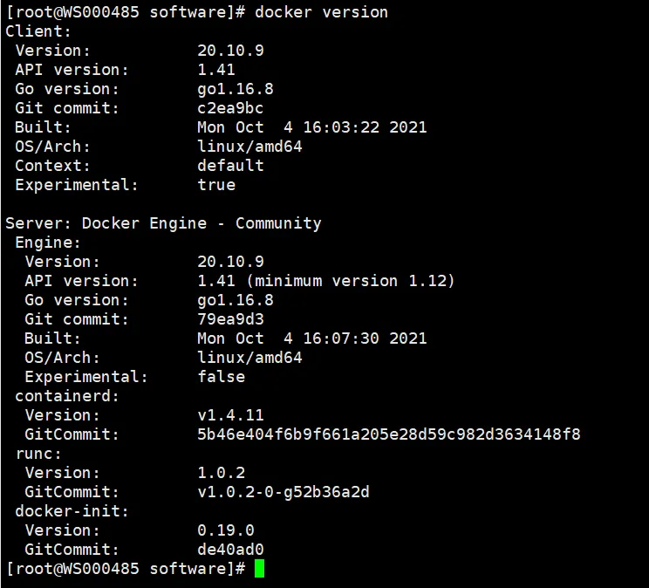Click Client Experimental value 'true'
This screenshot has width=649, height=588.
pos(216,185)
